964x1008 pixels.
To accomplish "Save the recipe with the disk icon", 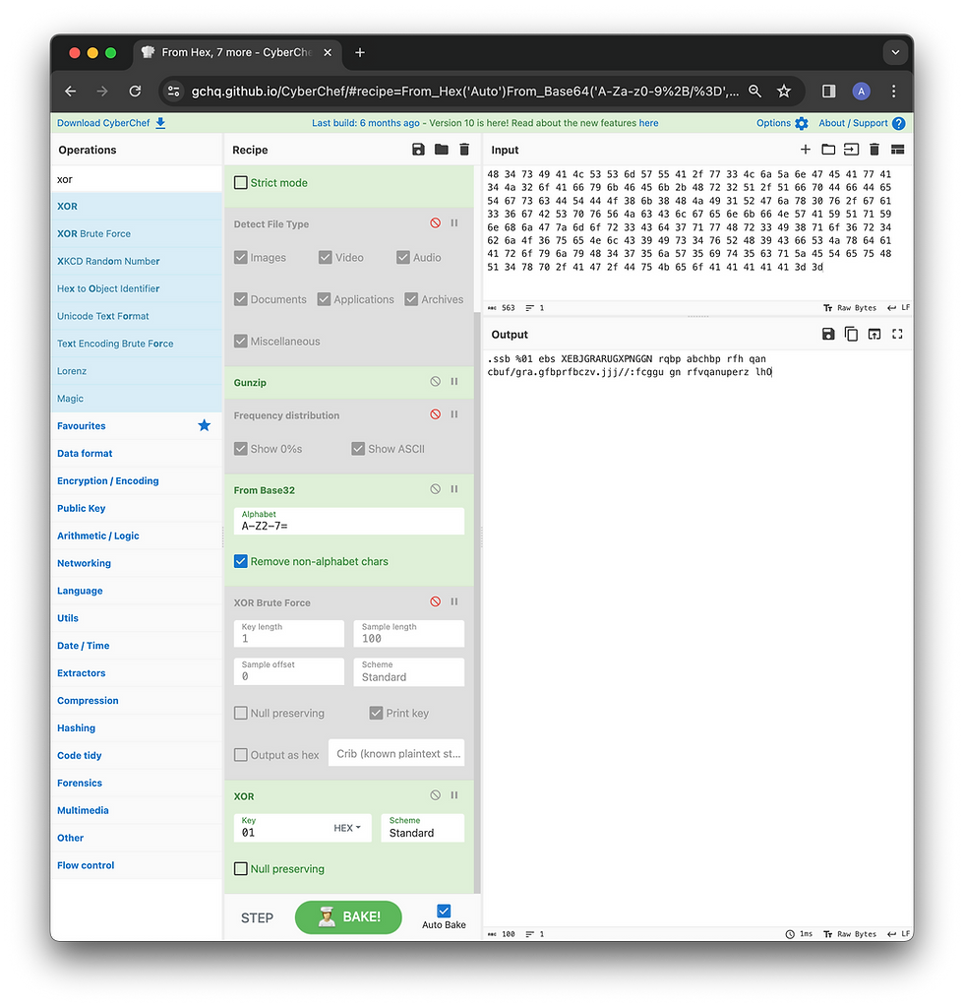I will click(x=418, y=150).
